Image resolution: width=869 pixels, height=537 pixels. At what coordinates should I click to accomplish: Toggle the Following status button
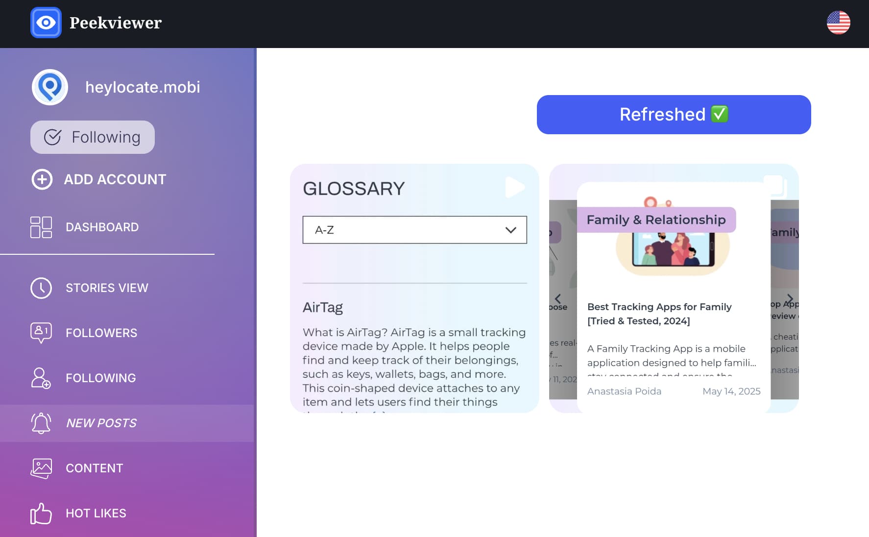click(x=93, y=137)
